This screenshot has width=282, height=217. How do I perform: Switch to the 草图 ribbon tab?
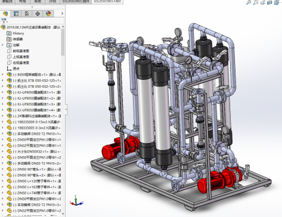click(x=38, y=1)
